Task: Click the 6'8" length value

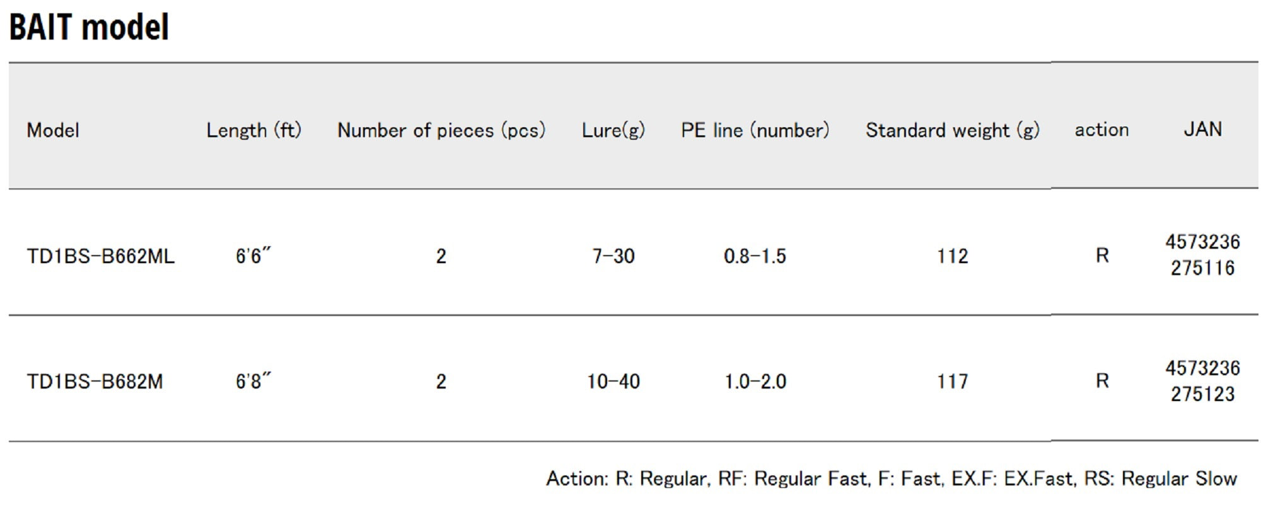Action: [253, 381]
